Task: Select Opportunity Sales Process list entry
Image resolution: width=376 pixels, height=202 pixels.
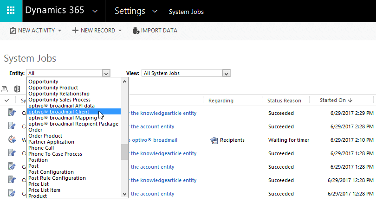Action: click(59, 100)
